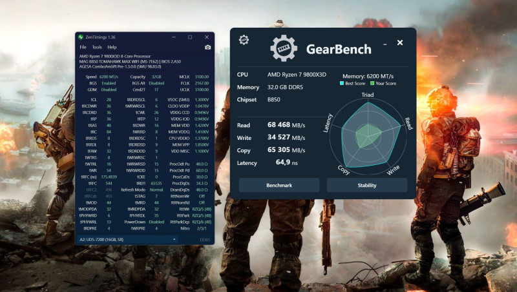
Task: Click the Cmd2T value 1T
Action: coord(156,90)
